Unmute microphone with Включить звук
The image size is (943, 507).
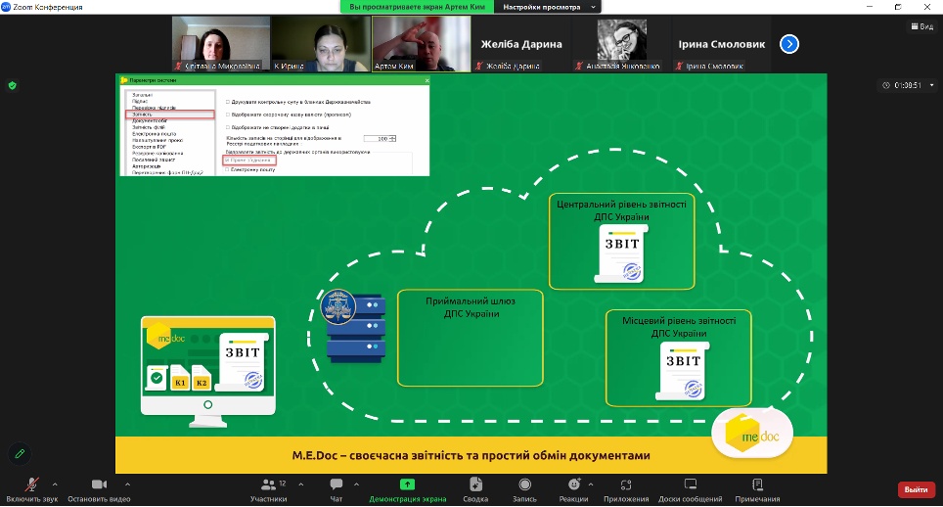[x=32, y=489]
